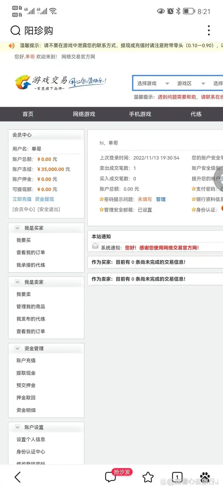
Task: Open 身份认证中心
Action: [x=31, y=452]
